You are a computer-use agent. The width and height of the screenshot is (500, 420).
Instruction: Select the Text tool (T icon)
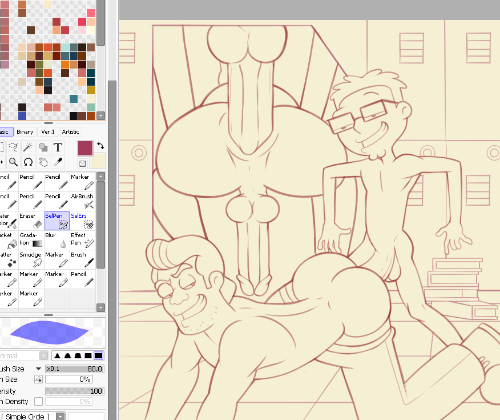click(58, 147)
